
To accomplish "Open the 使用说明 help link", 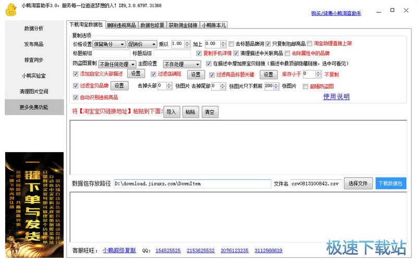I will tap(336, 97).
